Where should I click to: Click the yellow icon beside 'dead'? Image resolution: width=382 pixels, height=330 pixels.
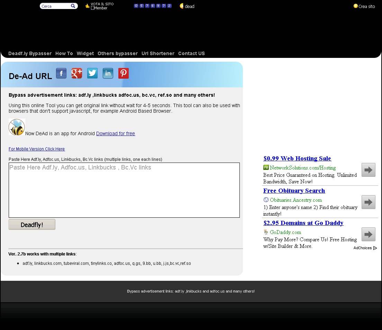pyautogui.click(x=182, y=6)
